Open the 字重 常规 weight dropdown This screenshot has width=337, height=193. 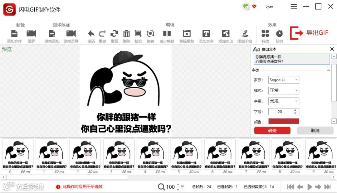click(284, 101)
